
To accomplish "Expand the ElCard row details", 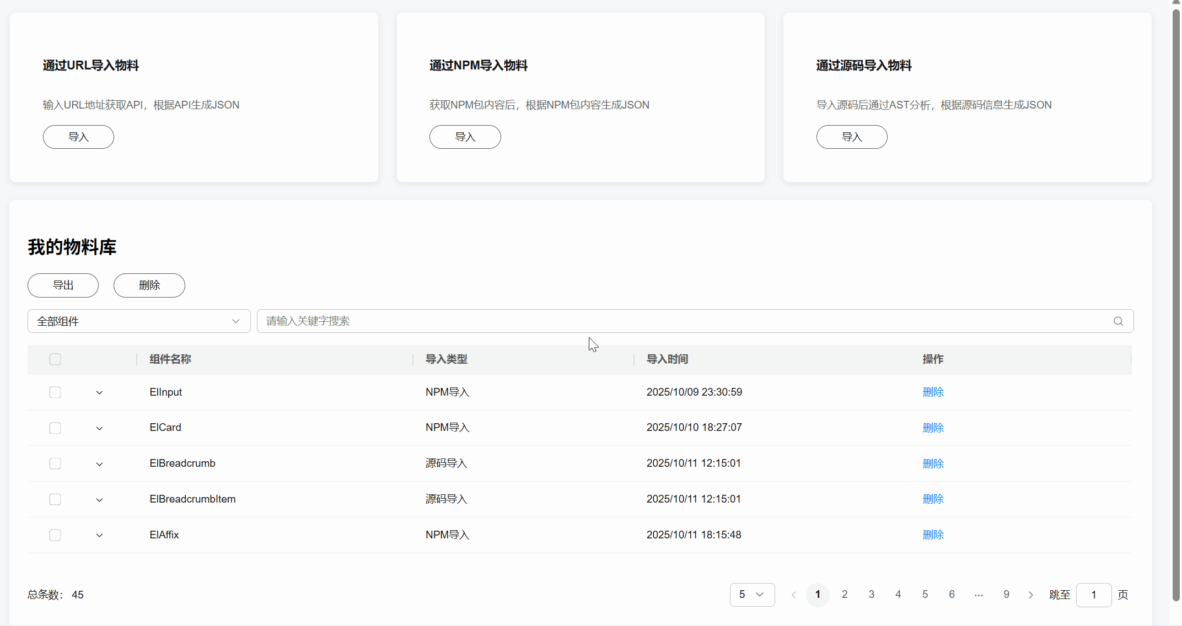I will [x=99, y=428].
